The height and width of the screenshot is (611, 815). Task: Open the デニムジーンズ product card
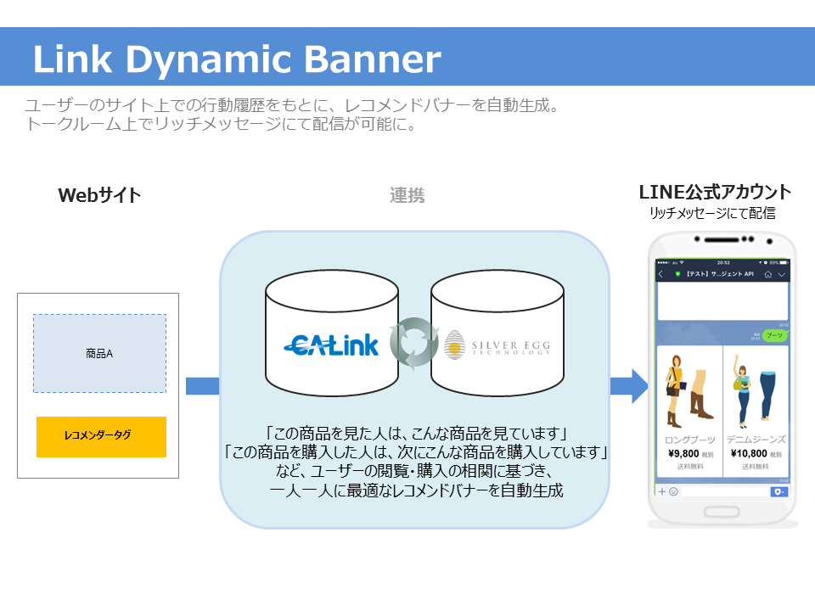[x=756, y=411]
